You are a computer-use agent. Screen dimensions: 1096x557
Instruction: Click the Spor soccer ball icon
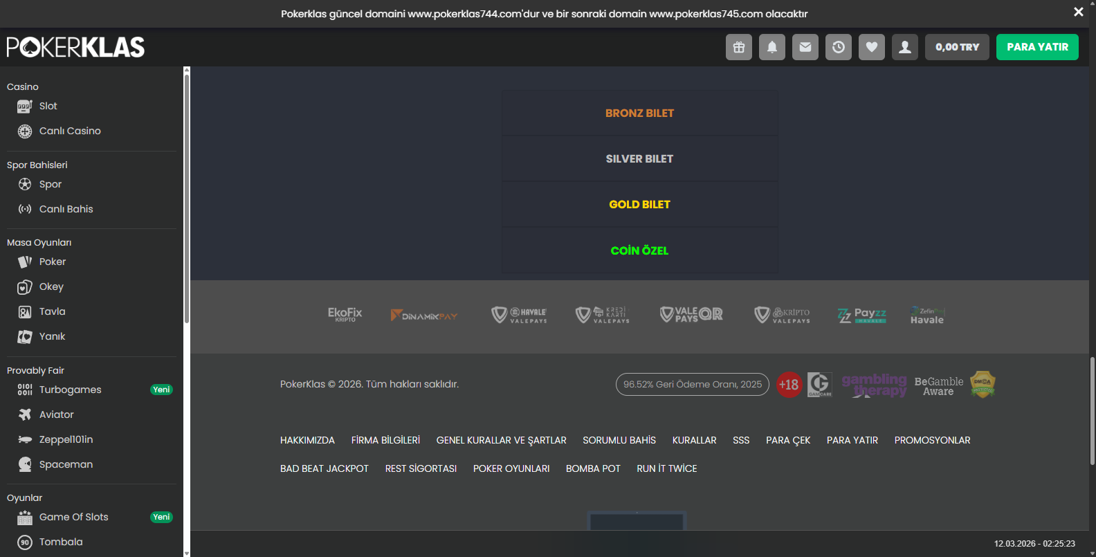(x=25, y=184)
